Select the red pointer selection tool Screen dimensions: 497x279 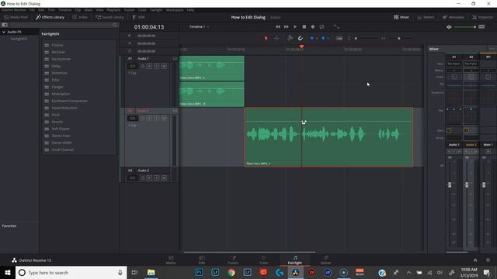coord(266,38)
